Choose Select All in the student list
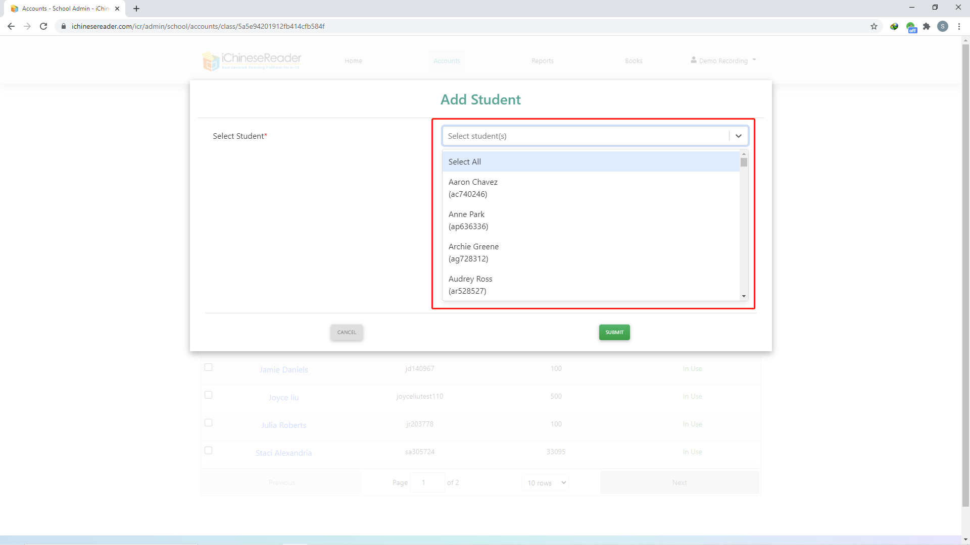Image resolution: width=970 pixels, height=545 pixels. (465, 162)
